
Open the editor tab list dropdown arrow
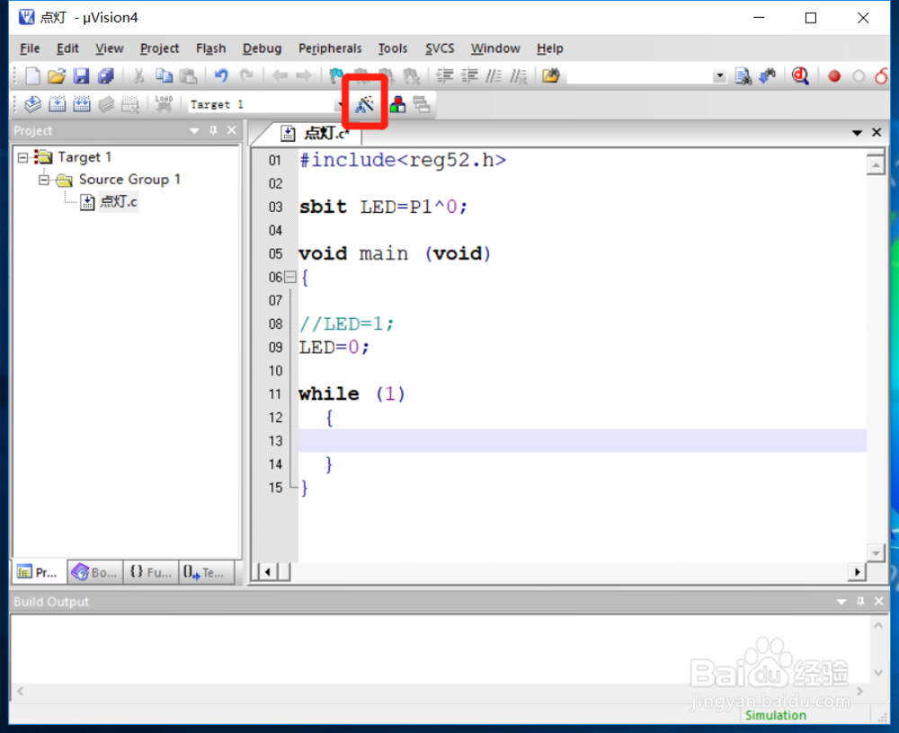(857, 133)
